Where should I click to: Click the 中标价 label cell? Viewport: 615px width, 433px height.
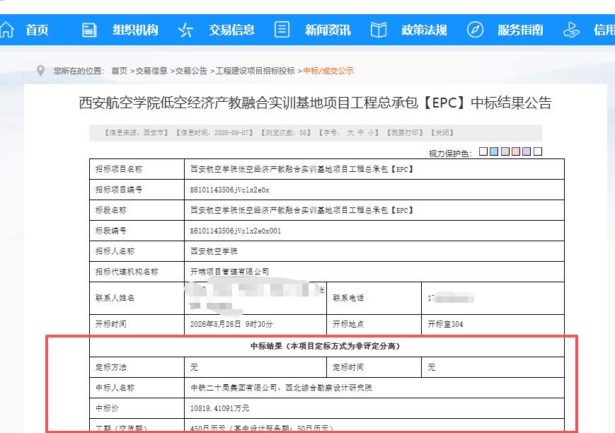(x=137, y=408)
